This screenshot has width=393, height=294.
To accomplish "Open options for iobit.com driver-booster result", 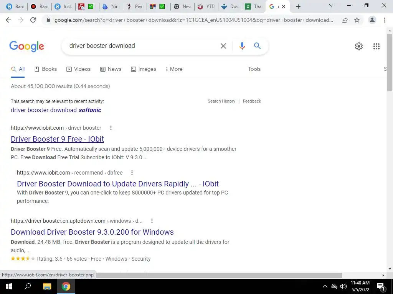I will pyautogui.click(x=111, y=128).
